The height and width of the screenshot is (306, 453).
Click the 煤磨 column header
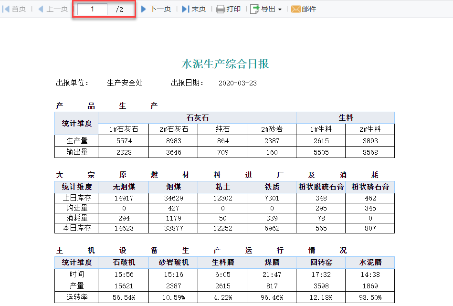tap(272, 263)
